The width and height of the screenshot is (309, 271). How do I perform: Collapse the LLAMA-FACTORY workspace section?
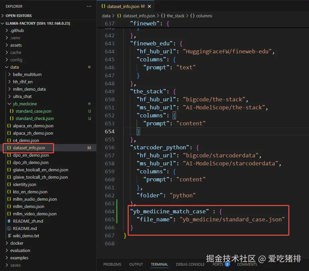[37, 23]
